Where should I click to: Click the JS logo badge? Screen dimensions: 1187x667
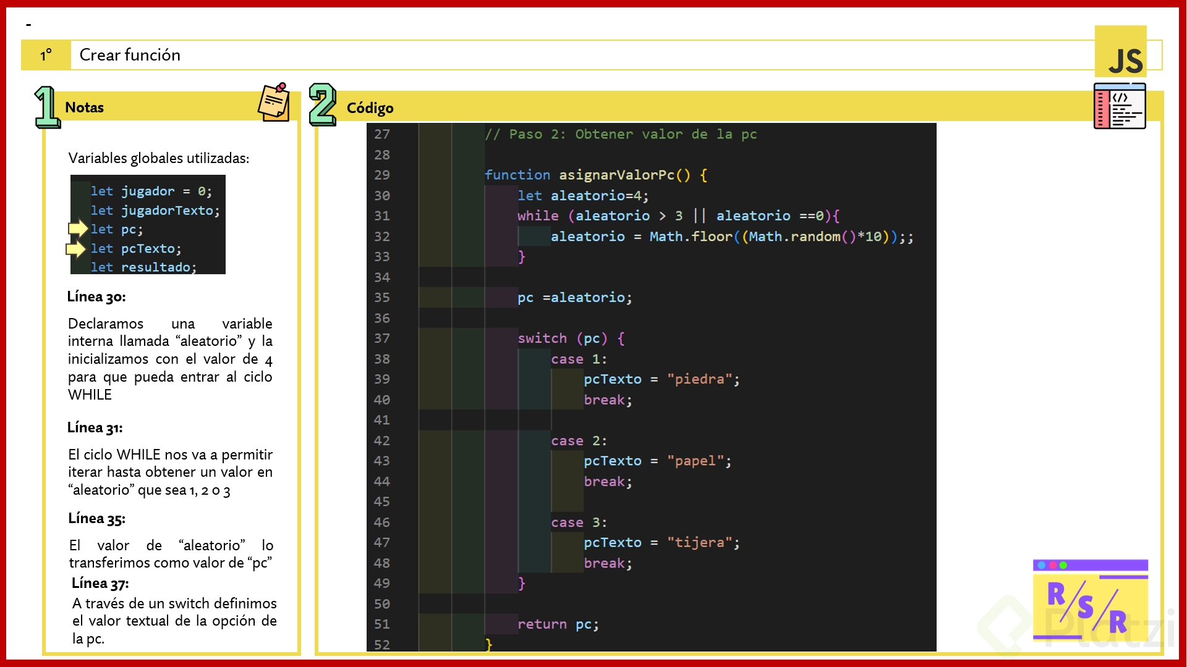1120,52
